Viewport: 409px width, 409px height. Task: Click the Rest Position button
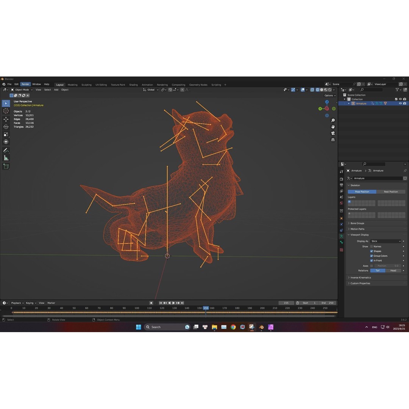click(391, 192)
